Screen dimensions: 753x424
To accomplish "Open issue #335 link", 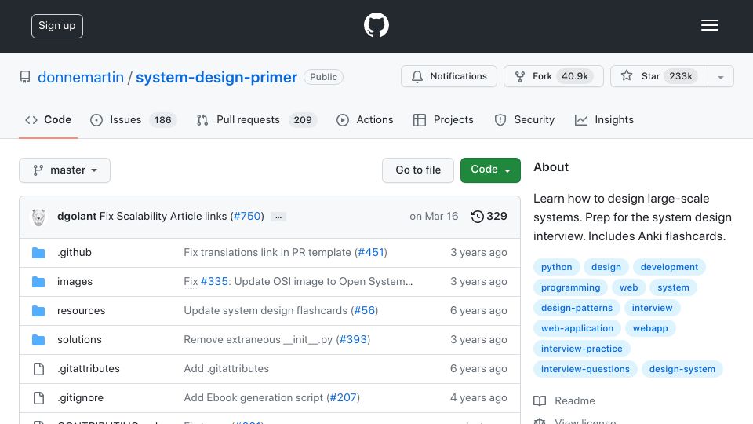I will 214,281.
